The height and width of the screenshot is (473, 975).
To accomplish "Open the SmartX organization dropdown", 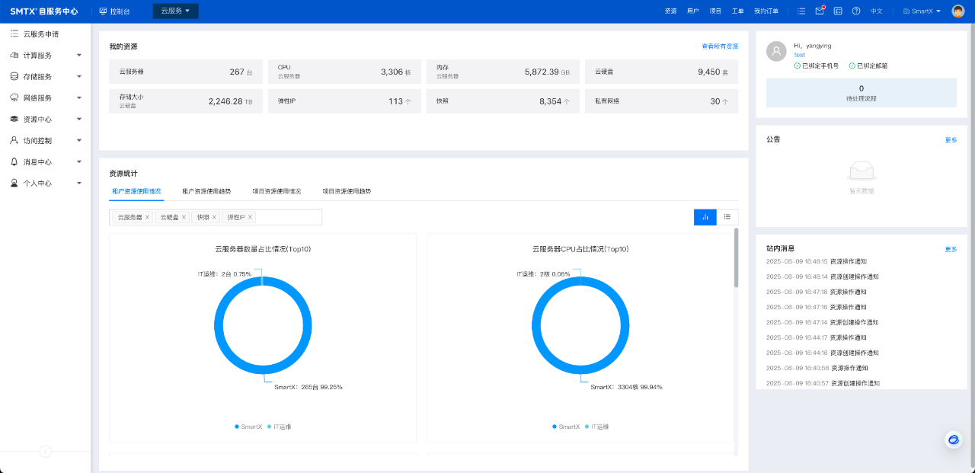I will tap(922, 11).
